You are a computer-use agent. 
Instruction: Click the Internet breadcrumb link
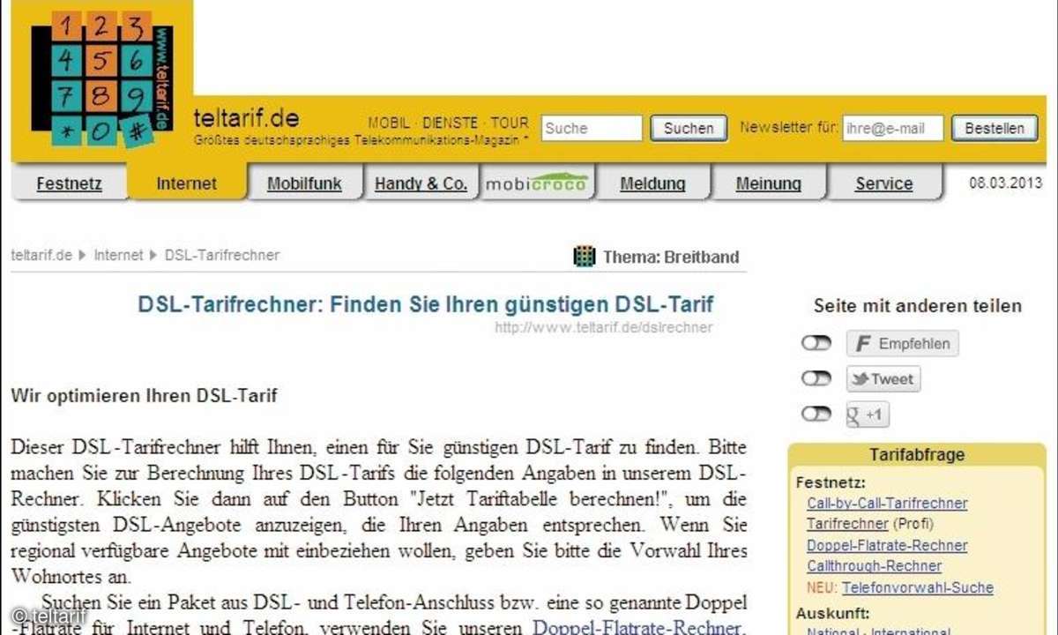(118, 255)
